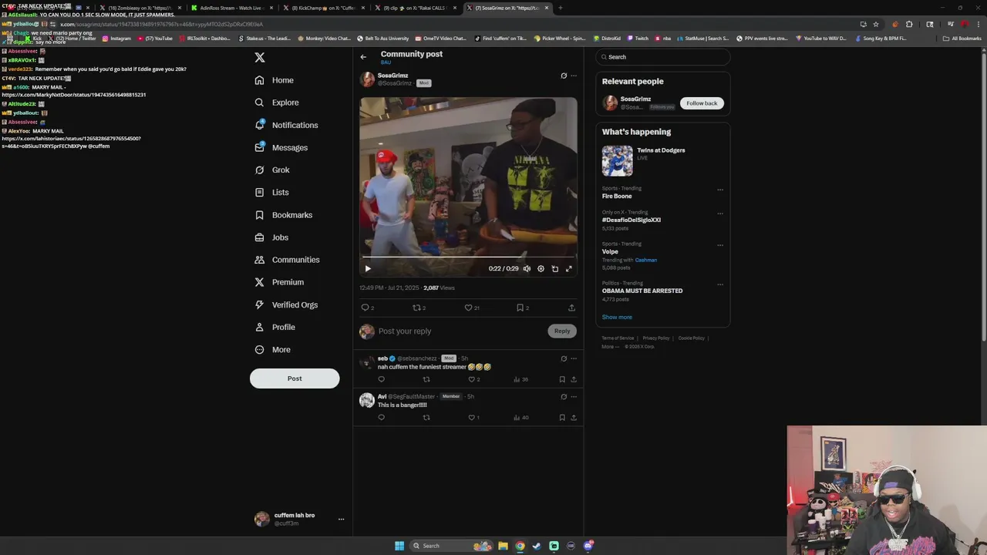The image size is (987, 555).
Task: Open Twitch bookmark in bookmarks bar
Action: 638,39
